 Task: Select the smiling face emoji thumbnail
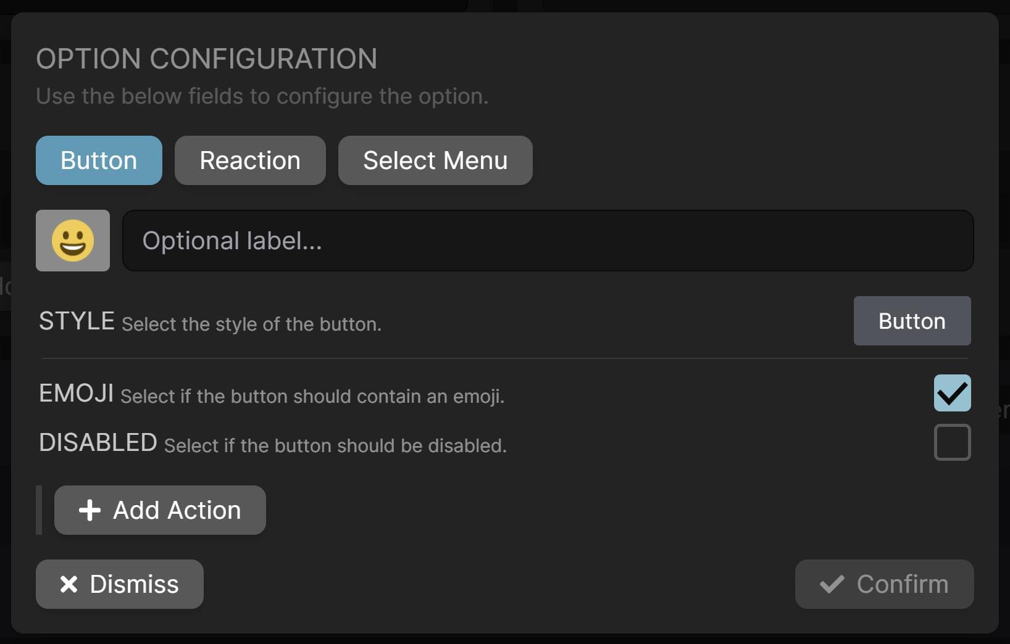[x=73, y=241]
